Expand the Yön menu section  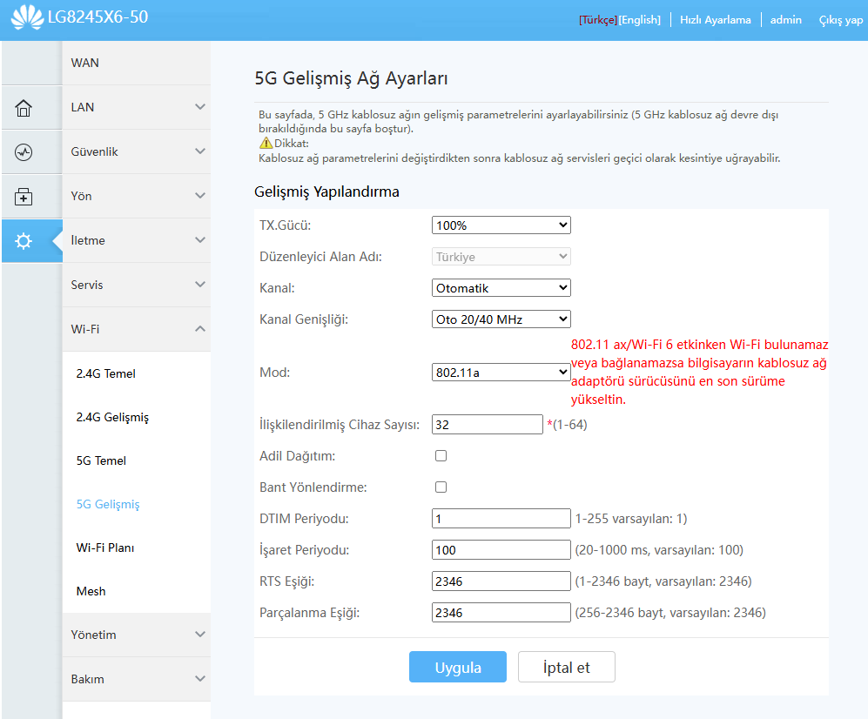click(x=137, y=196)
